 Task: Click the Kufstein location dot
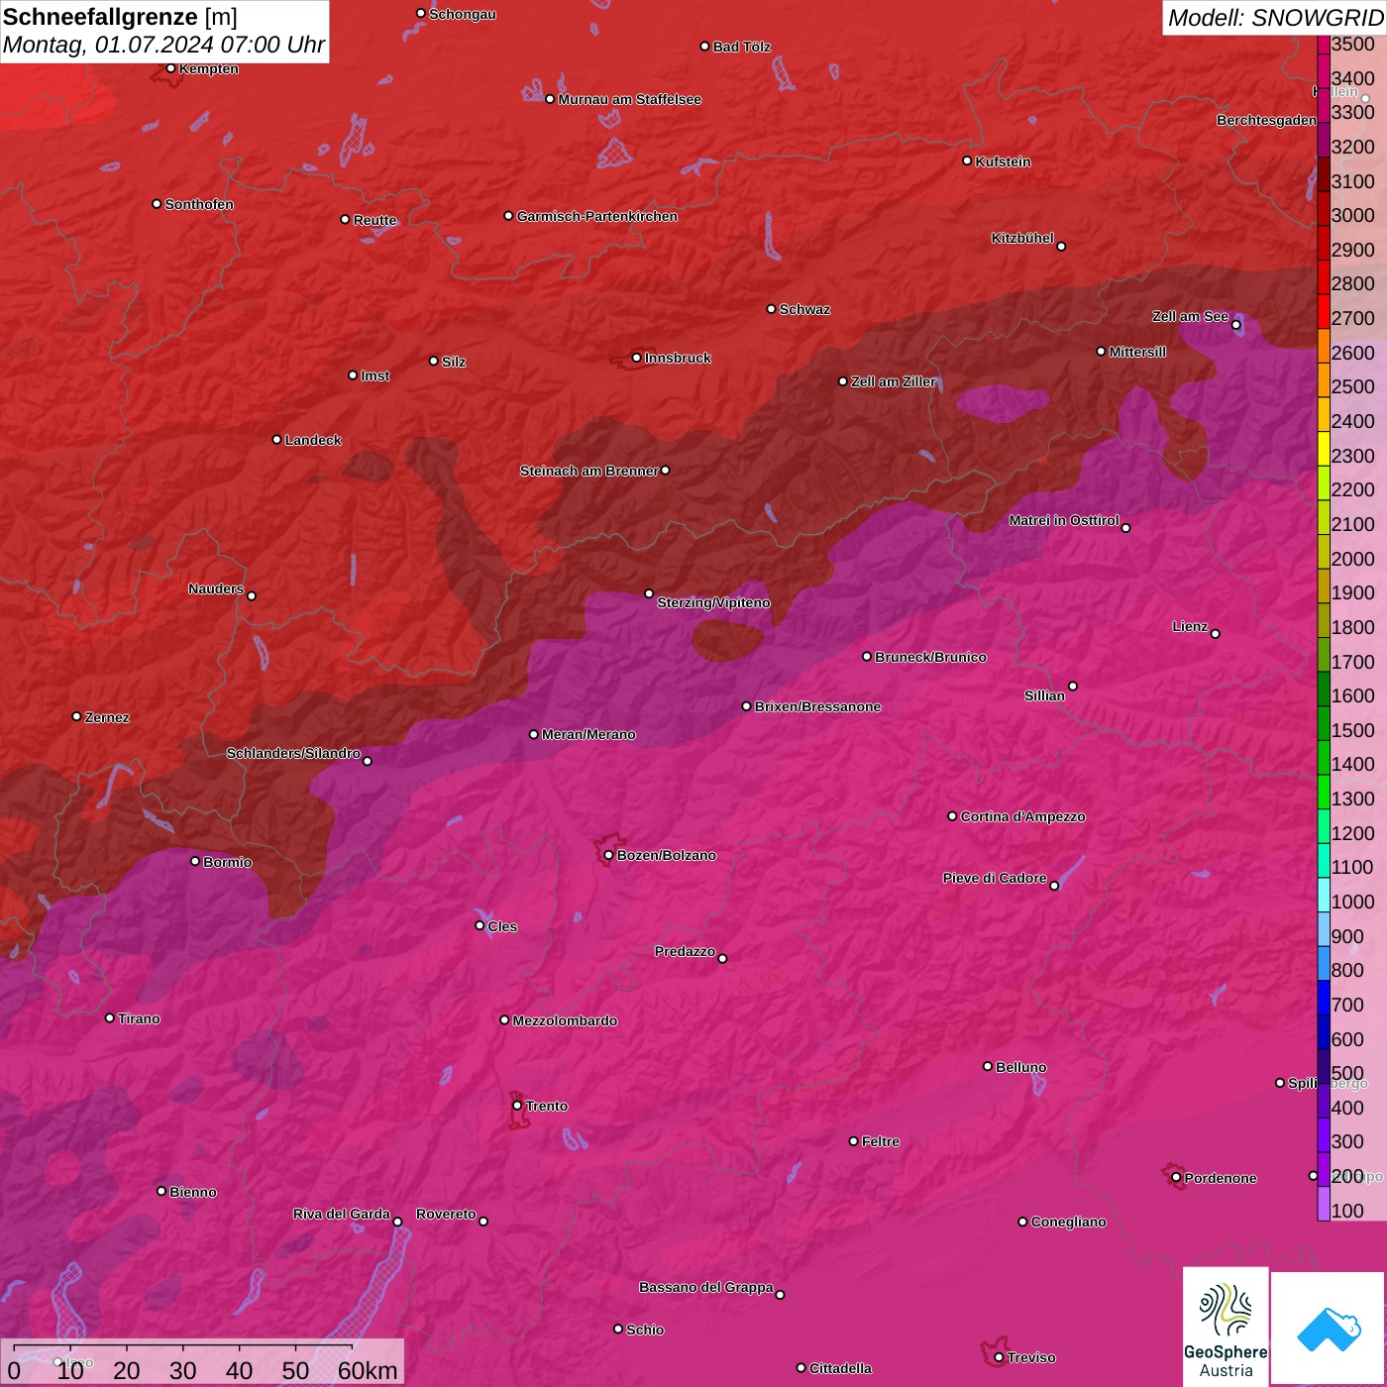click(x=968, y=160)
